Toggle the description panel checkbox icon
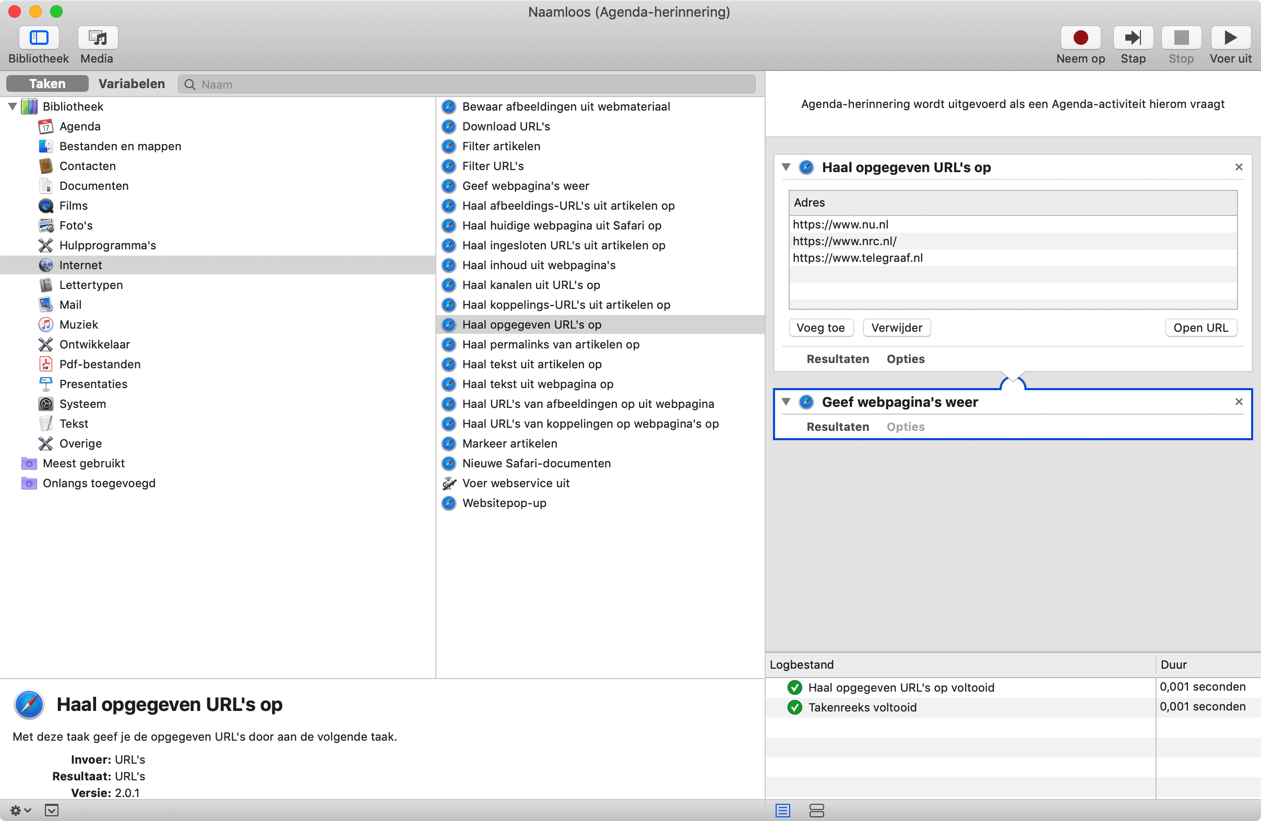 tap(51, 810)
